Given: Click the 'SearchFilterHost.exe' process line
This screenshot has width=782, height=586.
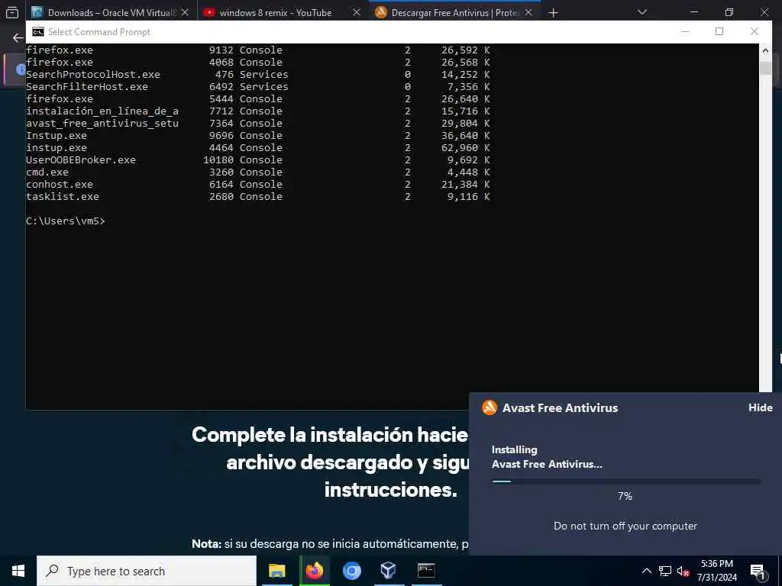Looking at the screenshot, I should 258,87.
